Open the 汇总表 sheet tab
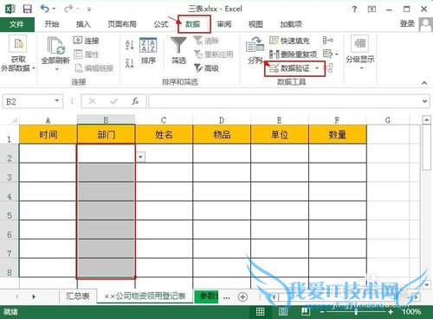The height and width of the screenshot is (319, 433). pyautogui.click(x=77, y=297)
